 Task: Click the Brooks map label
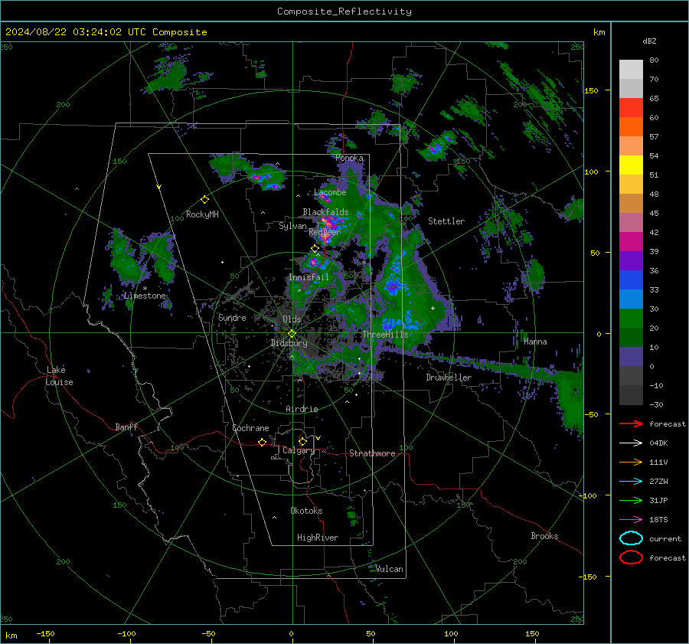tap(544, 536)
